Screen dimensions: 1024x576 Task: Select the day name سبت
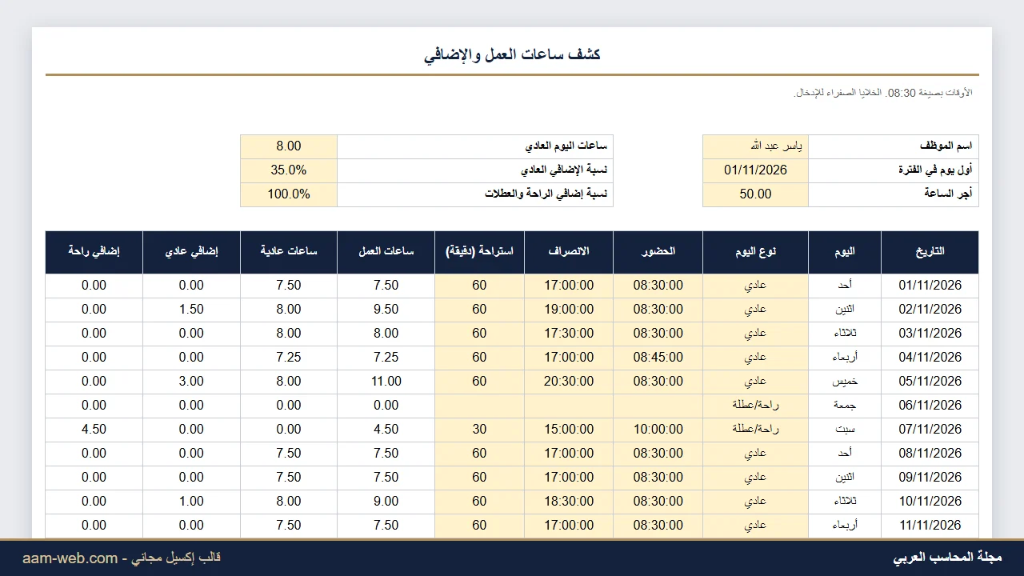[x=845, y=430]
